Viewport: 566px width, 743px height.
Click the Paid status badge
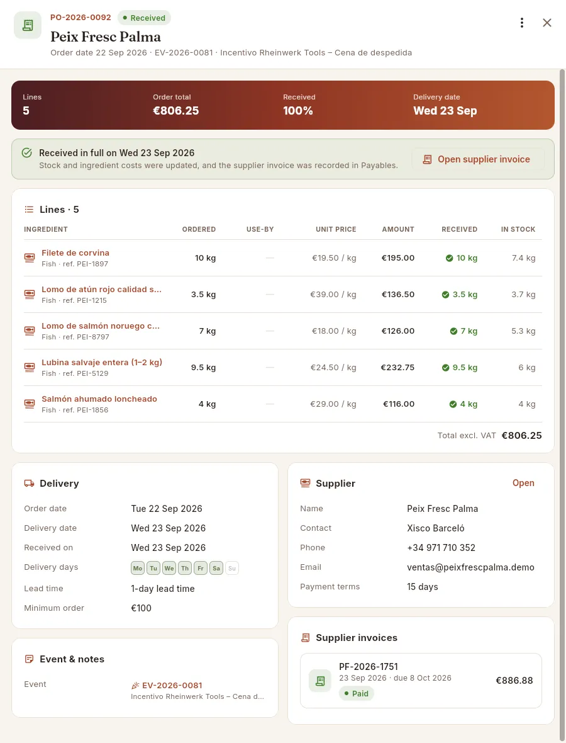tap(357, 693)
